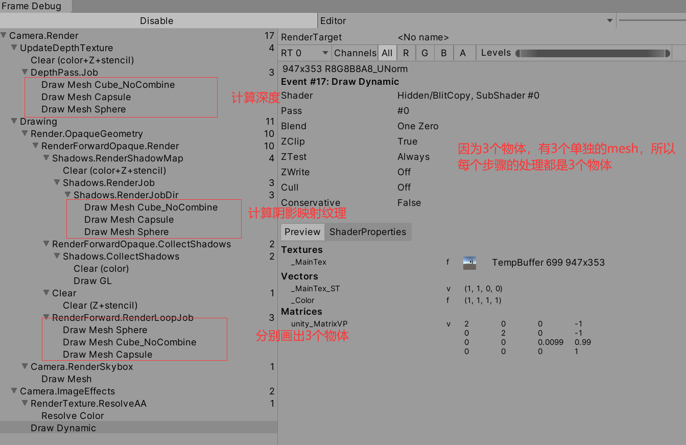Select the All channels toggle

click(x=387, y=53)
